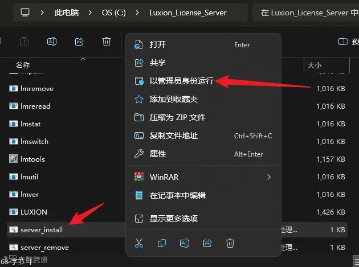
Task: Select 显示更多选项 in the context menu
Action: click(203, 219)
